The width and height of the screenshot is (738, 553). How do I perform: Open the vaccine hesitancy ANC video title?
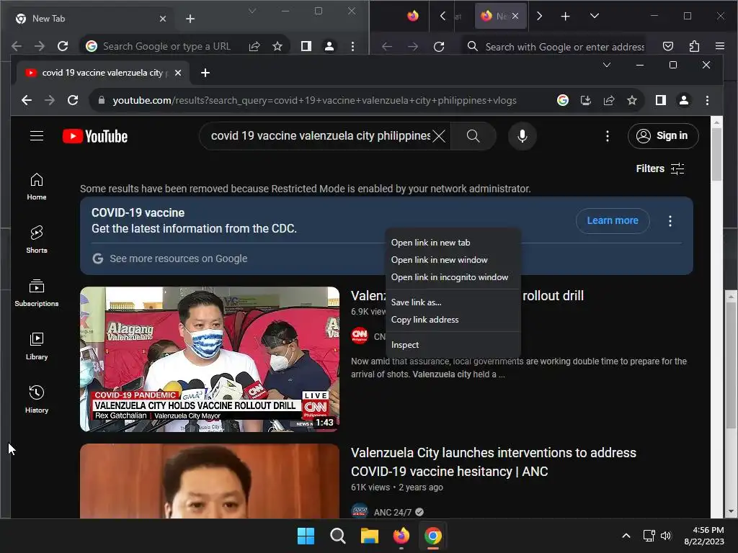[x=493, y=462]
